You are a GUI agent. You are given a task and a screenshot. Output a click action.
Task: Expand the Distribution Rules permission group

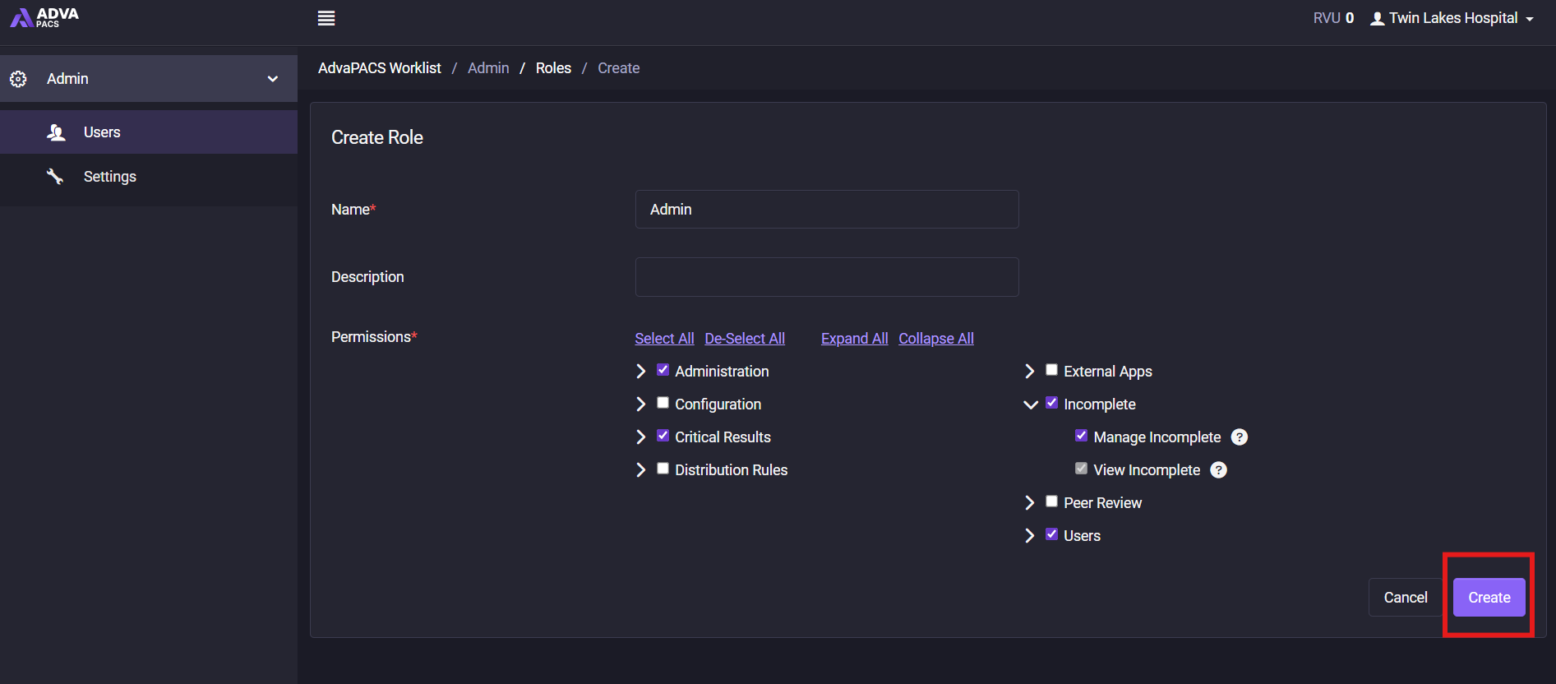641,469
